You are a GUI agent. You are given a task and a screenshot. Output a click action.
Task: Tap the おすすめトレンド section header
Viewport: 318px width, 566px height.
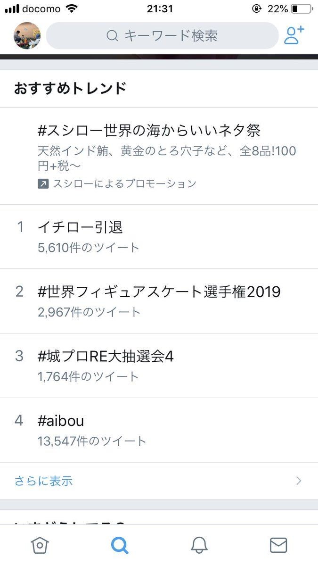(x=70, y=88)
